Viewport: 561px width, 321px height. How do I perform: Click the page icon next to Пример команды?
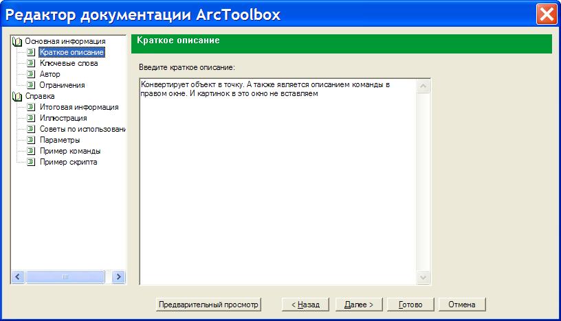tap(31, 151)
